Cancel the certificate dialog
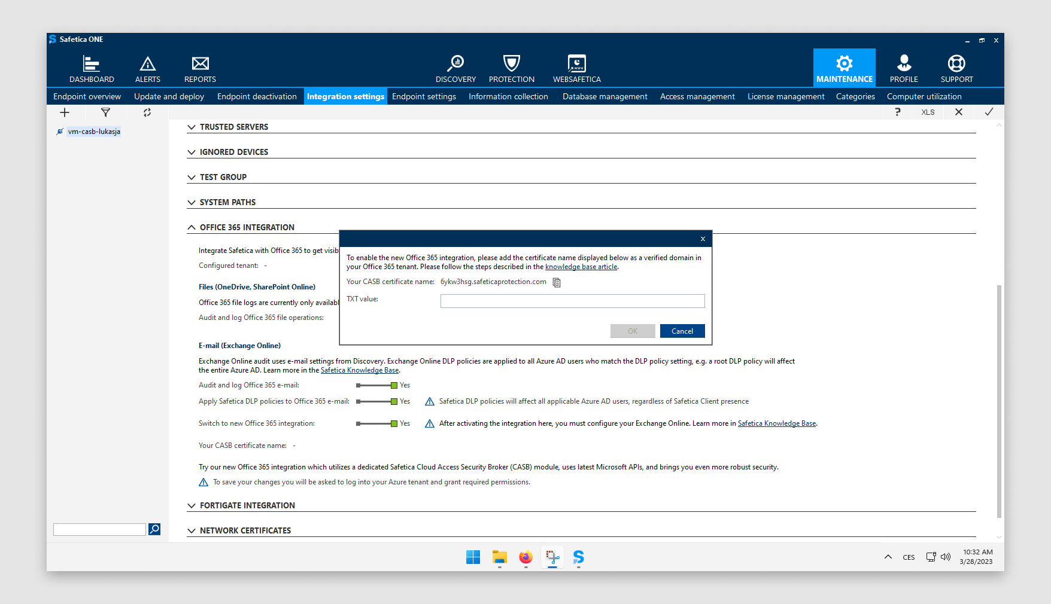Viewport: 1051px width, 604px height. tap(682, 331)
